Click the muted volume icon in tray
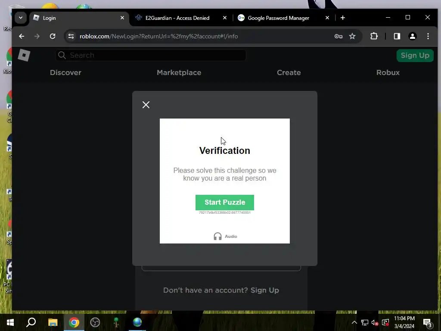441x331 pixels. click(x=375, y=322)
